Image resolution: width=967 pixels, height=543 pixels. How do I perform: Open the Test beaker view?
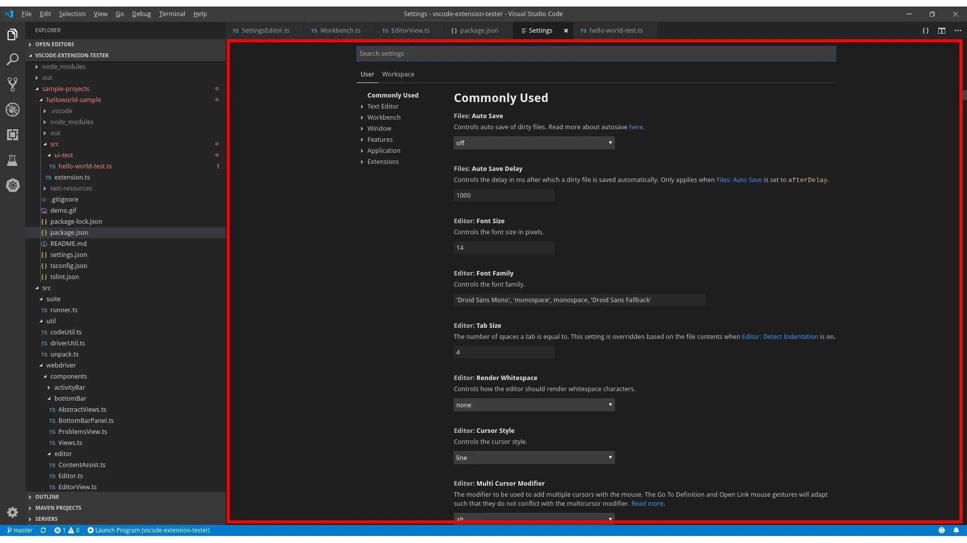point(13,160)
